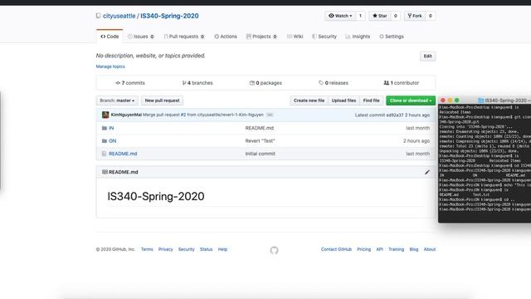Expand the Branch: master dropdown
Viewport: 531px width, 299px height.
pos(117,100)
